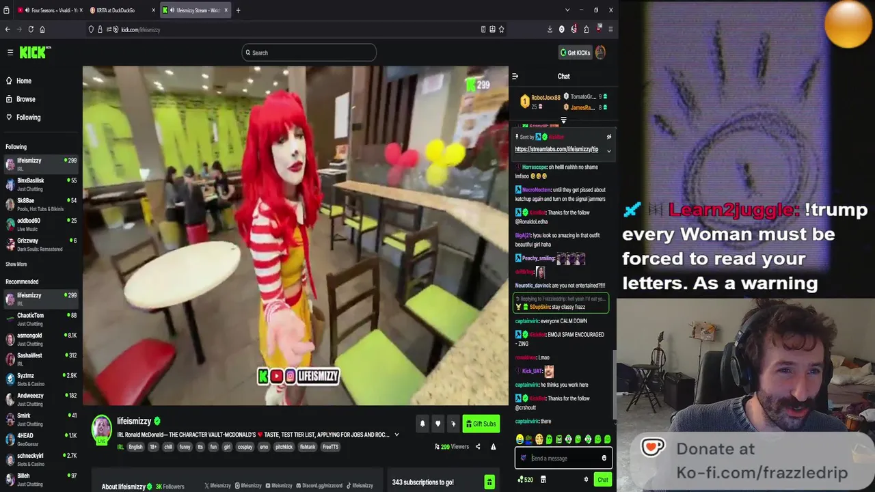Open chat settings gear icon
This screenshot has height=492, width=875.
click(x=586, y=480)
